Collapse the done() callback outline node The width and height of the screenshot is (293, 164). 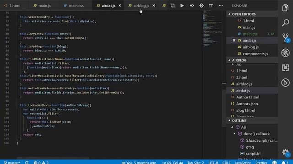click(x=234, y=133)
